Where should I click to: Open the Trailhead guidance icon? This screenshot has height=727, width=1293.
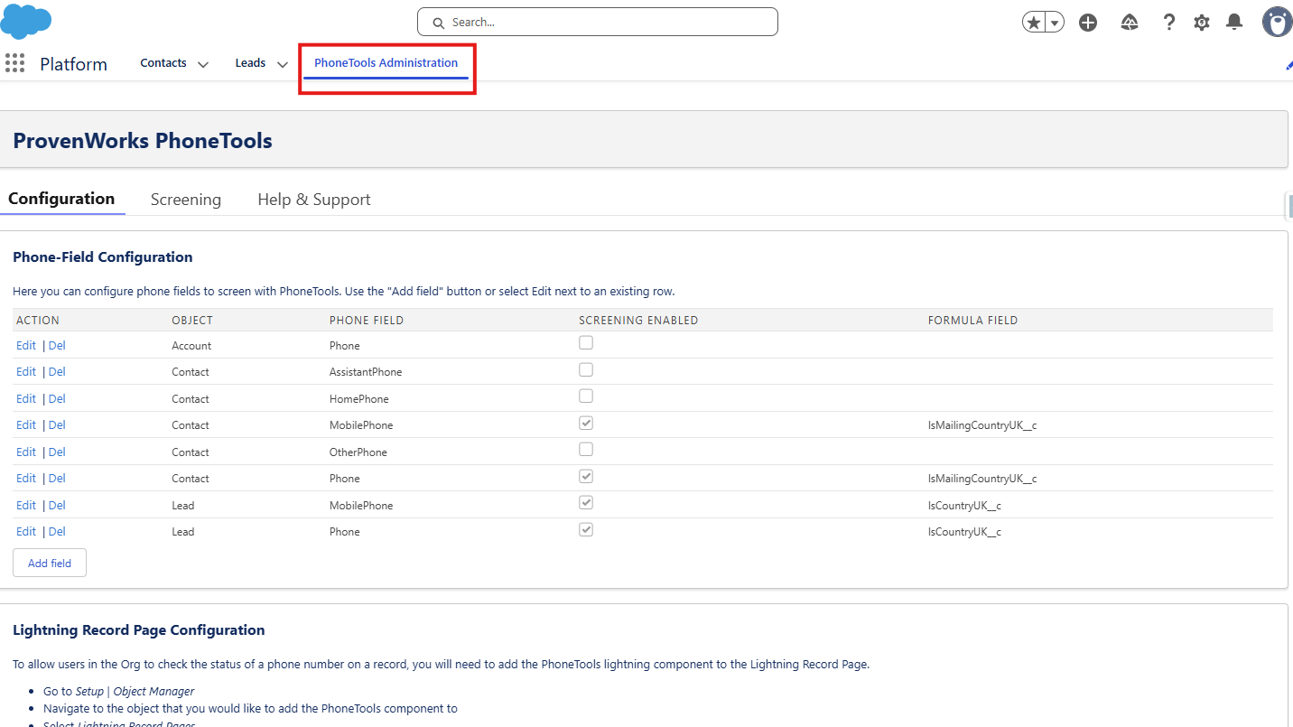pos(1130,23)
